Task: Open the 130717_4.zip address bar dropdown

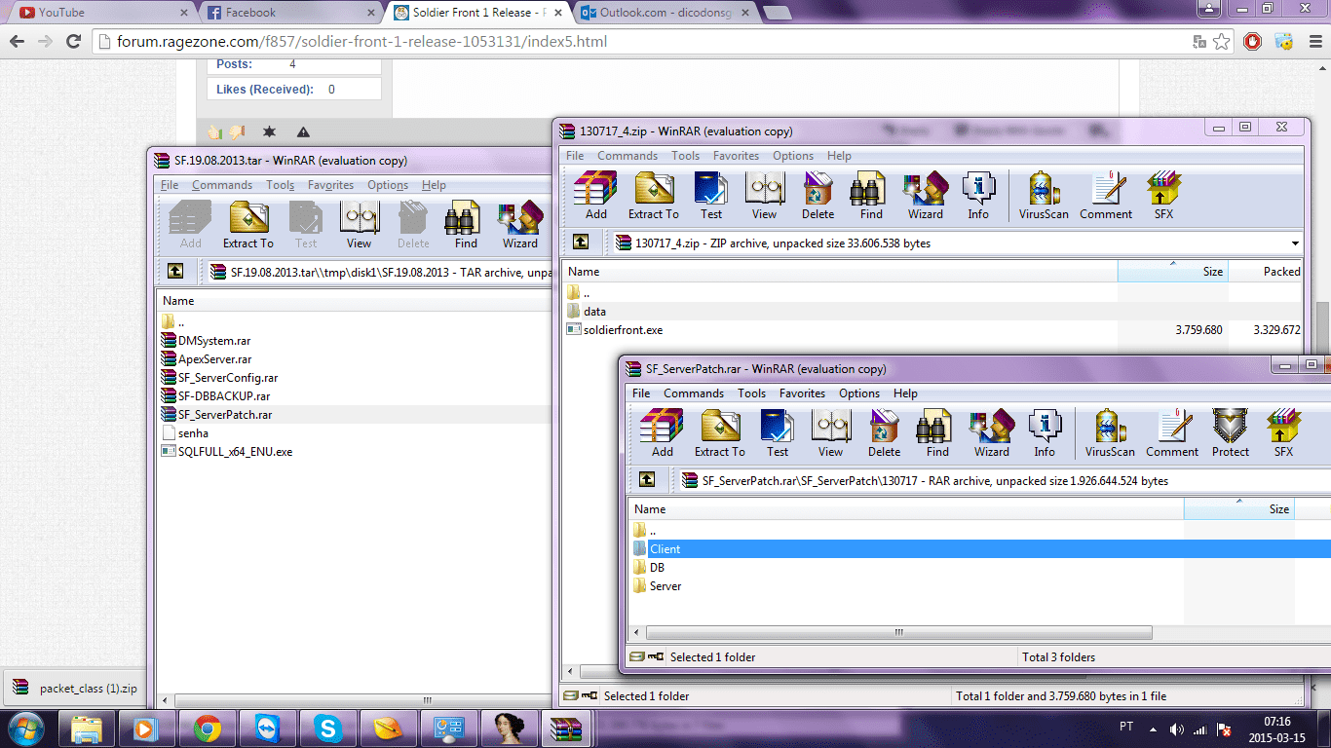Action: [x=1295, y=243]
